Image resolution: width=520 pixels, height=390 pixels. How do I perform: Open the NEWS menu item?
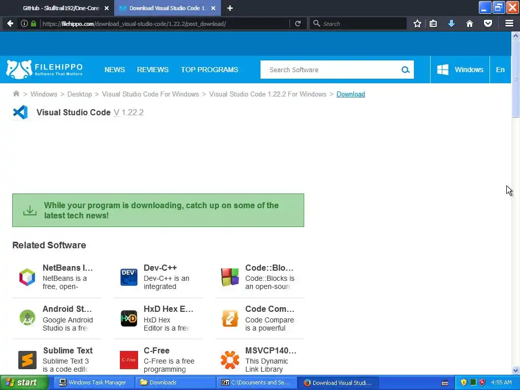tap(115, 70)
